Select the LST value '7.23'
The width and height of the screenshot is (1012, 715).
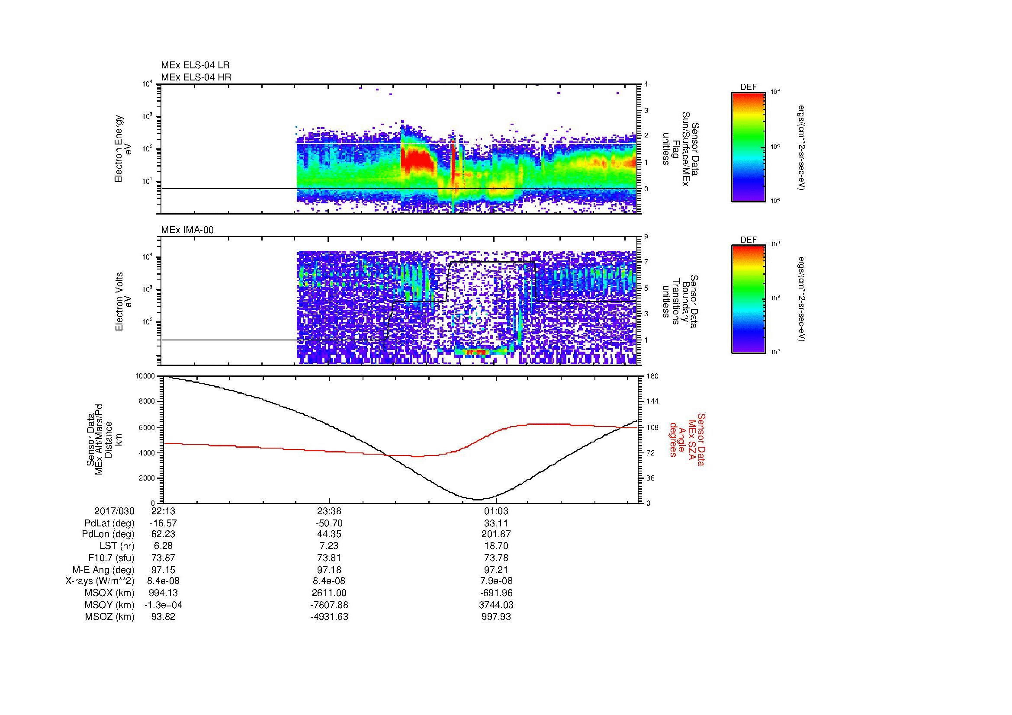[x=329, y=546]
